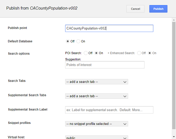Click the Snippet profiles label
Image resolution: width=176 pixels, height=139 pixels.
pos(19,123)
